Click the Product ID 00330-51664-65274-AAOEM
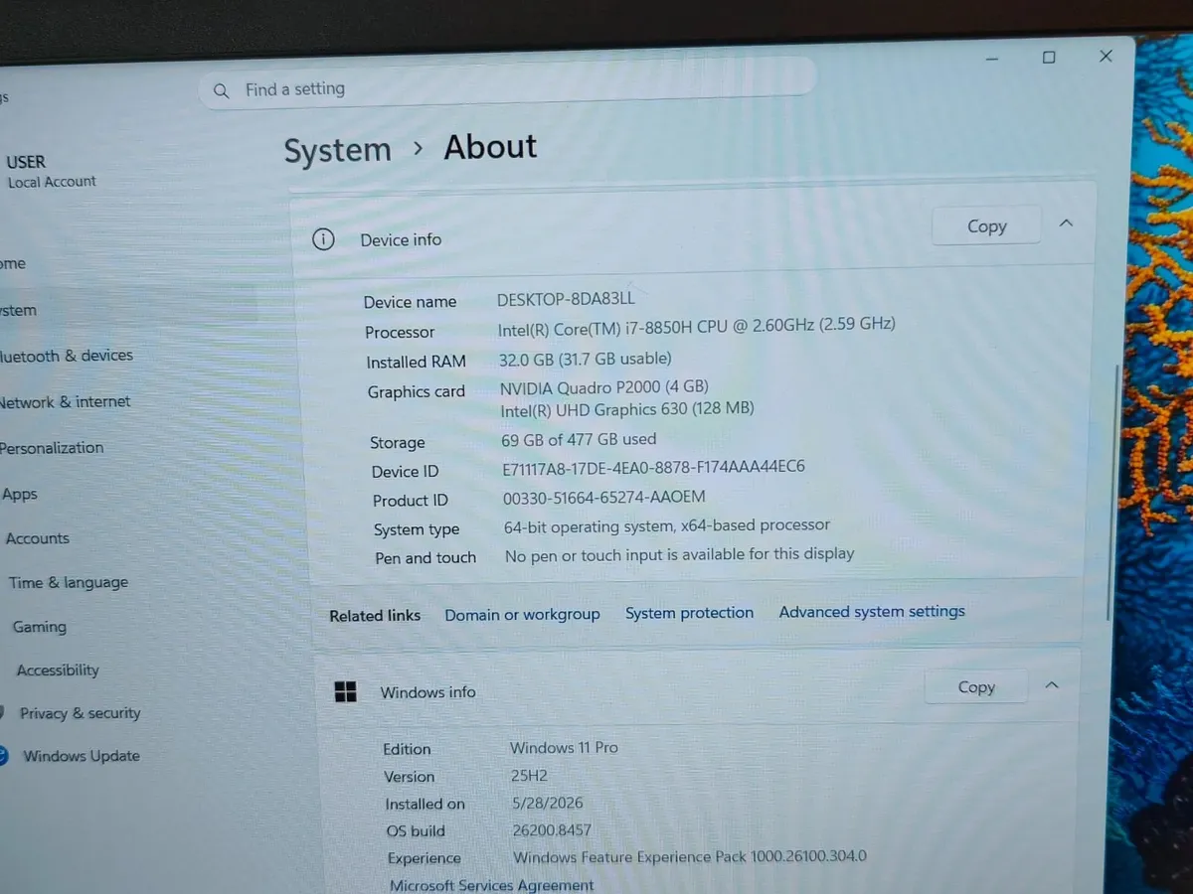This screenshot has width=1193, height=894. (604, 498)
